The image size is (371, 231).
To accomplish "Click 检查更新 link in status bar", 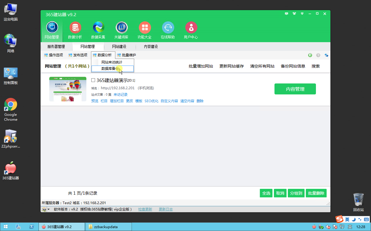I will point(145,209).
